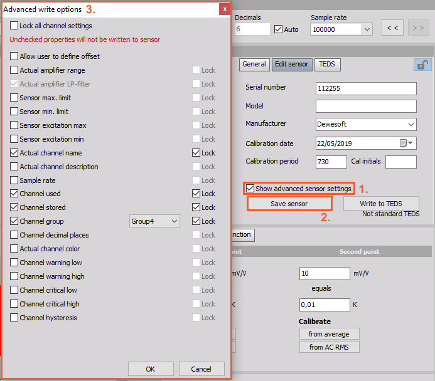Screen dimensions: 435x381
Task: Uncheck Lock for Actual channel name
Action: click(196, 152)
